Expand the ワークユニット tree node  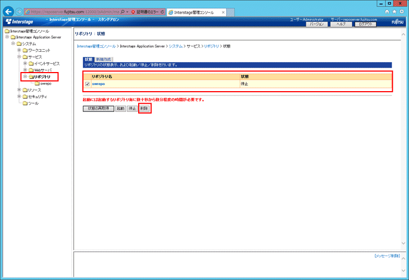[19, 50]
